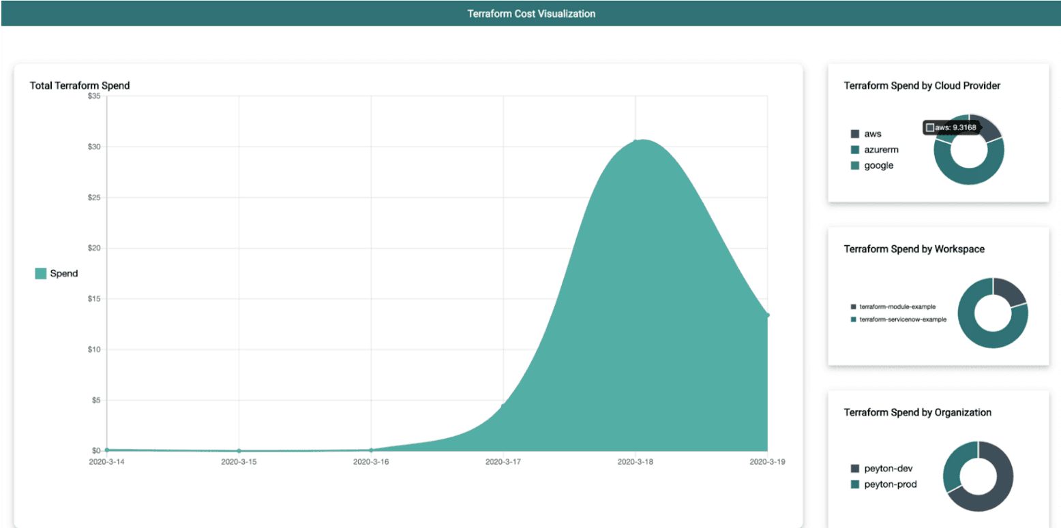
Task: Click the Workspace donut chart
Action: [993, 313]
